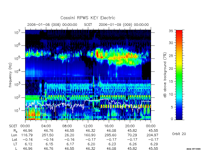201x150 pixels.
Task: Click the Lat row label
Action: click(x=15, y=140)
